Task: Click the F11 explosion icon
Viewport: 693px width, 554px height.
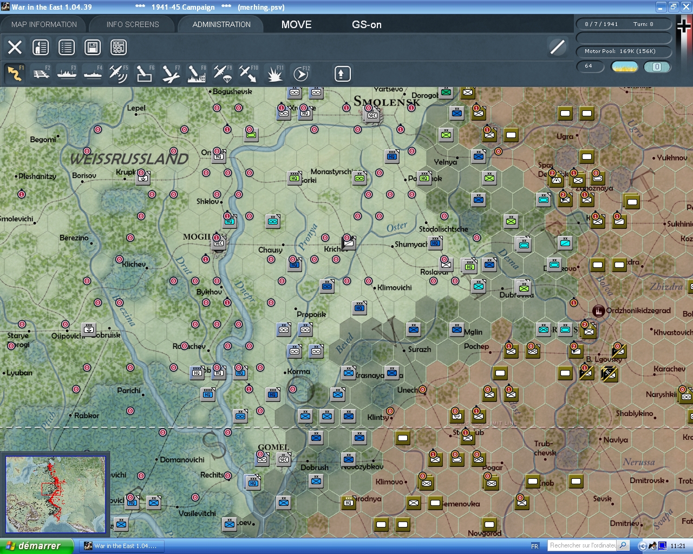Action: (274, 74)
